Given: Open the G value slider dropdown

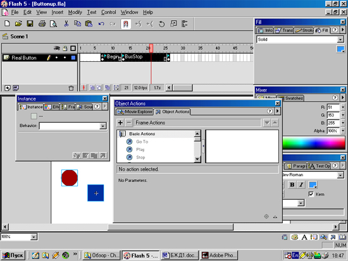Looking at the screenshot, I should pos(343,115).
